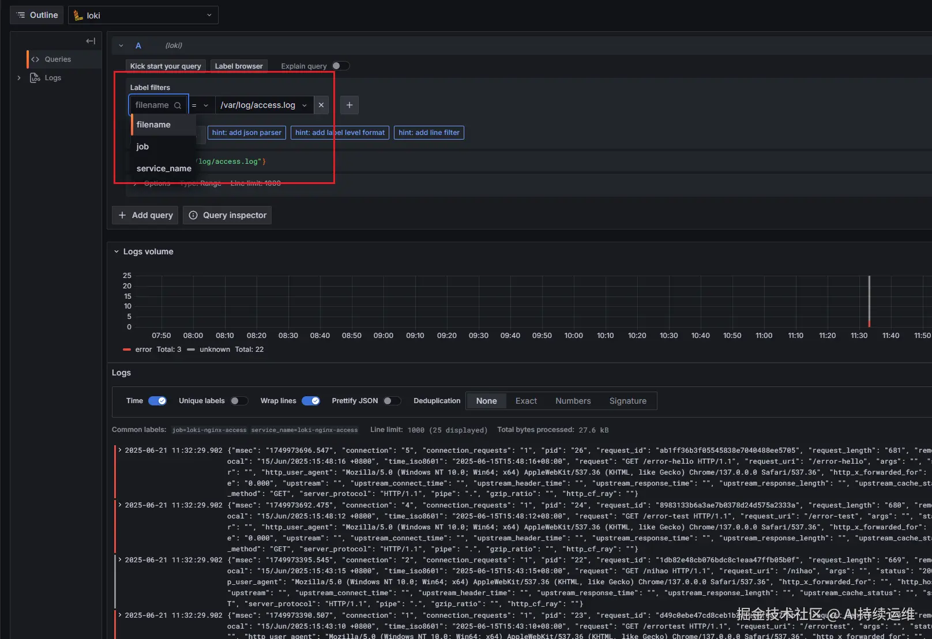Image resolution: width=932 pixels, height=639 pixels.
Task: Click the search icon in label field
Action: pos(178,106)
